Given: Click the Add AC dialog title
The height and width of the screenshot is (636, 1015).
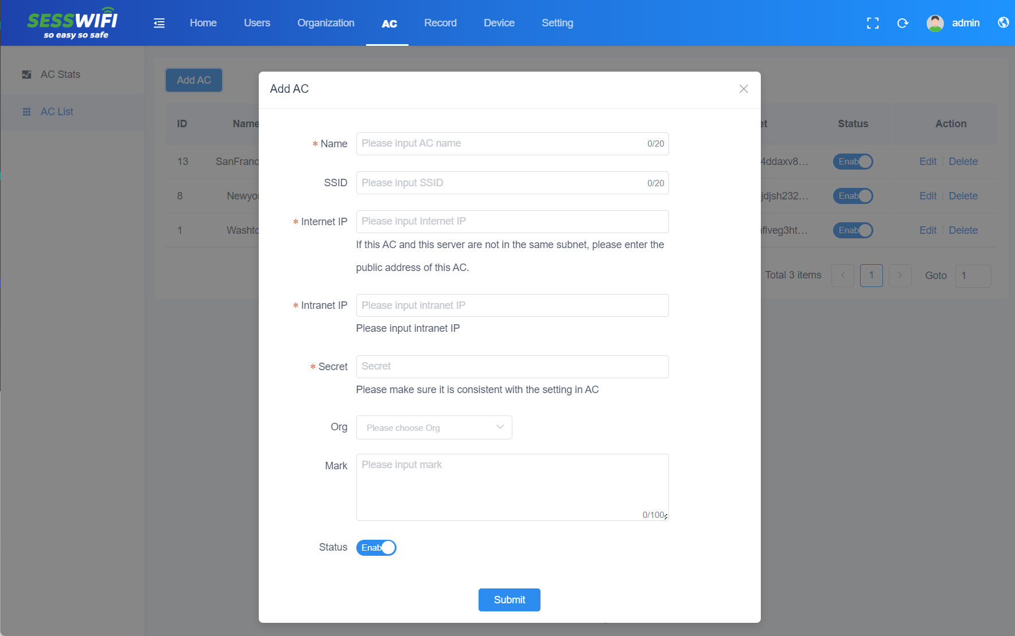Looking at the screenshot, I should [x=289, y=89].
